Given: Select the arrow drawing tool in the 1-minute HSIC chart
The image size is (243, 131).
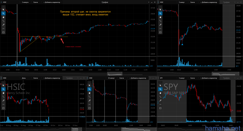Looking at the screenshot, I should 3,25.
